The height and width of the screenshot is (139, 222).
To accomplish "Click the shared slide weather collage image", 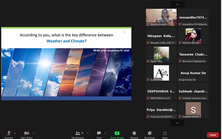I will (66, 72).
